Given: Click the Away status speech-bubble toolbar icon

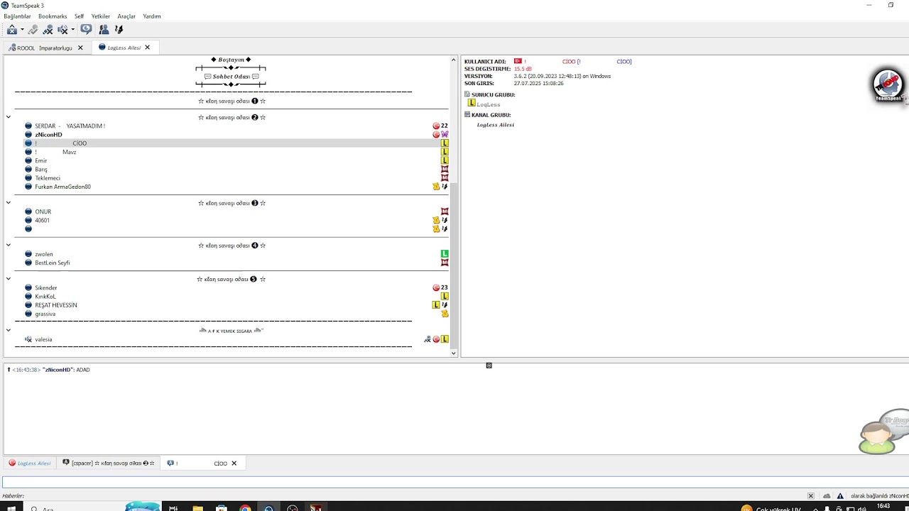Looking at the screenshot, I should 86,29.
